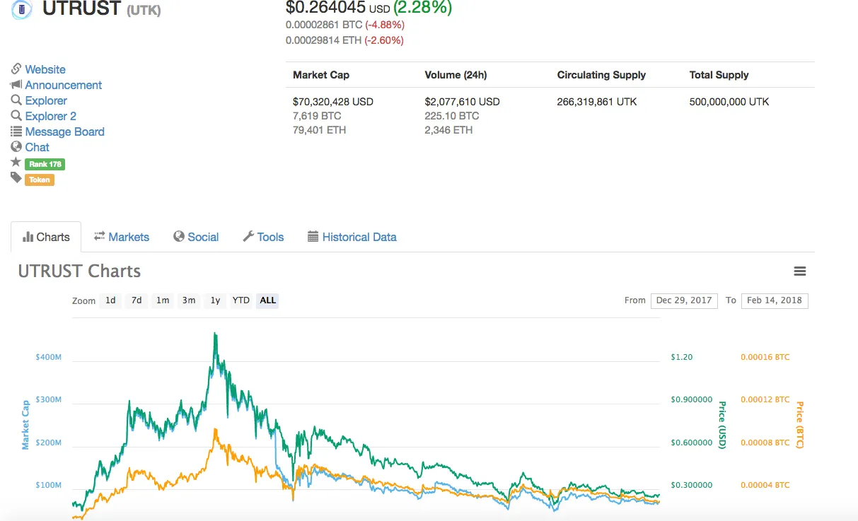
Task: Set chart zoom to 1d
Action: (x=110, y=300)
